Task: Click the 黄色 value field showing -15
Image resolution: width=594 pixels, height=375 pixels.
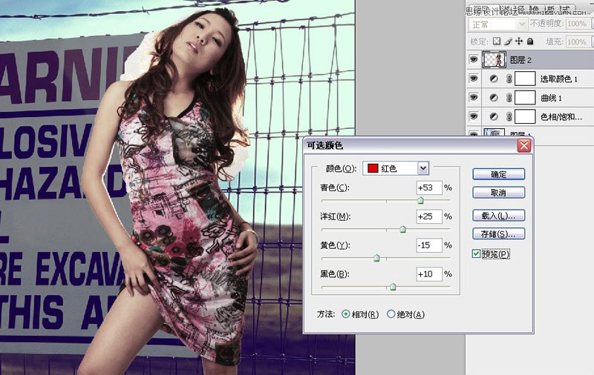Action: [x=429, y=245]
